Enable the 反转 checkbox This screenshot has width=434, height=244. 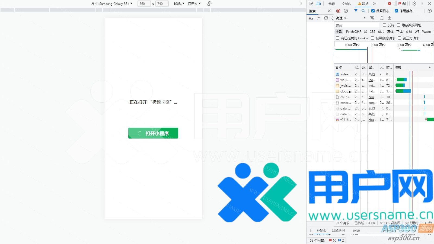click(x=384, y=25)
